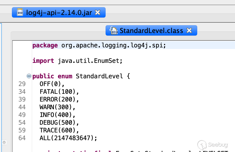235x152 pixels.
Task: Click the ERROR(200) enum constant
Action: click(x=59, y=99)
